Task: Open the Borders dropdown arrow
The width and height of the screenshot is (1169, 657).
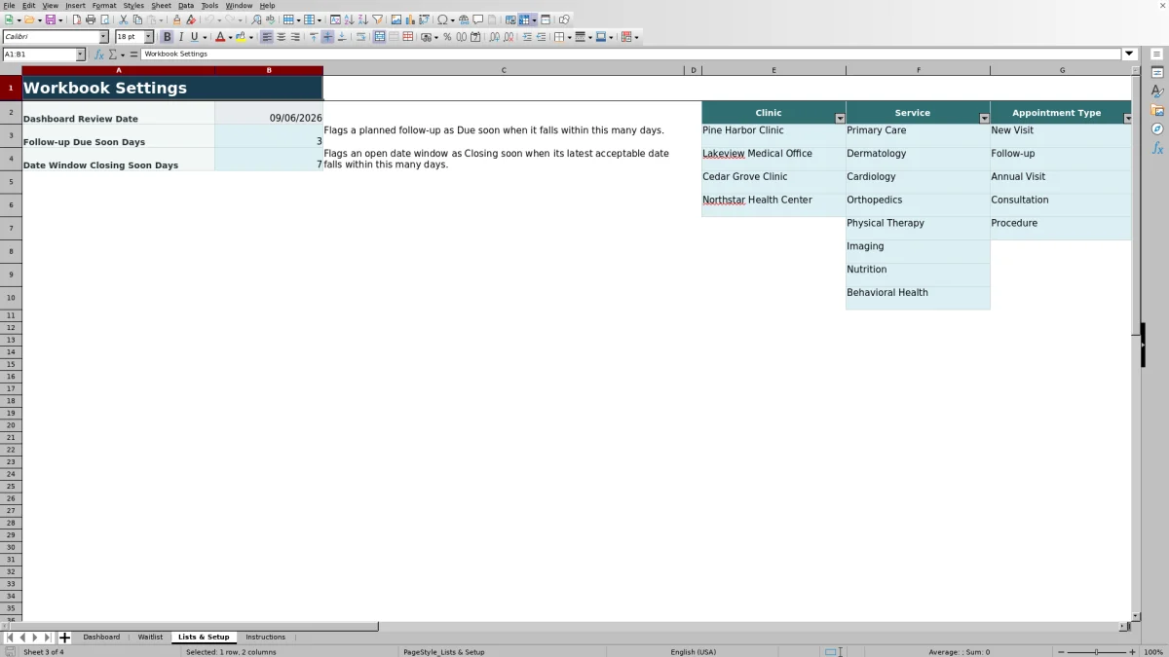Action: pyautogui.click(x=568, y=37)
